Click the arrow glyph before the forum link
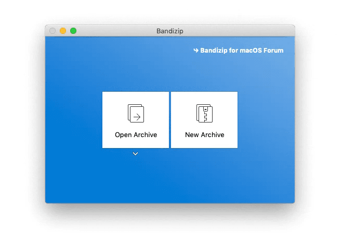Viewport: 342px width, 233px height. [196, 51]
